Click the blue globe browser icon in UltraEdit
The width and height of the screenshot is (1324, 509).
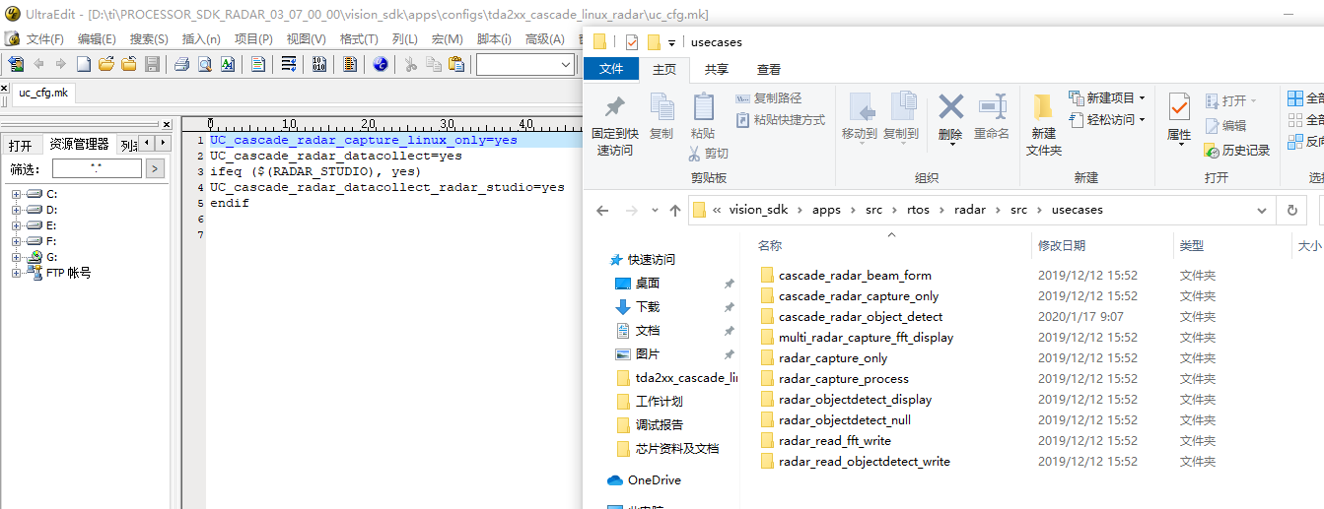tap(381, 64)
